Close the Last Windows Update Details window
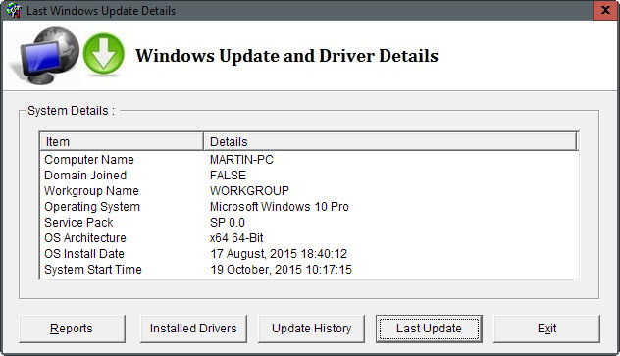 [605, 10]
